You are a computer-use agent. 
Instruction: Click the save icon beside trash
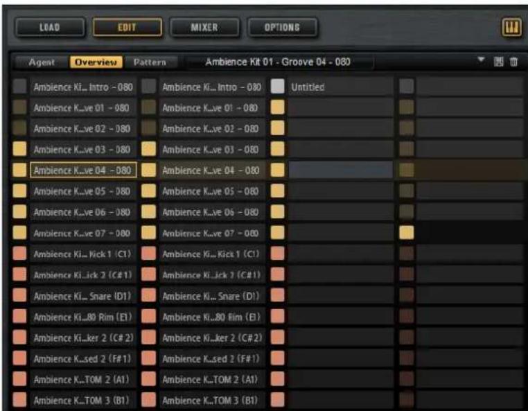(x=499, y=62)
